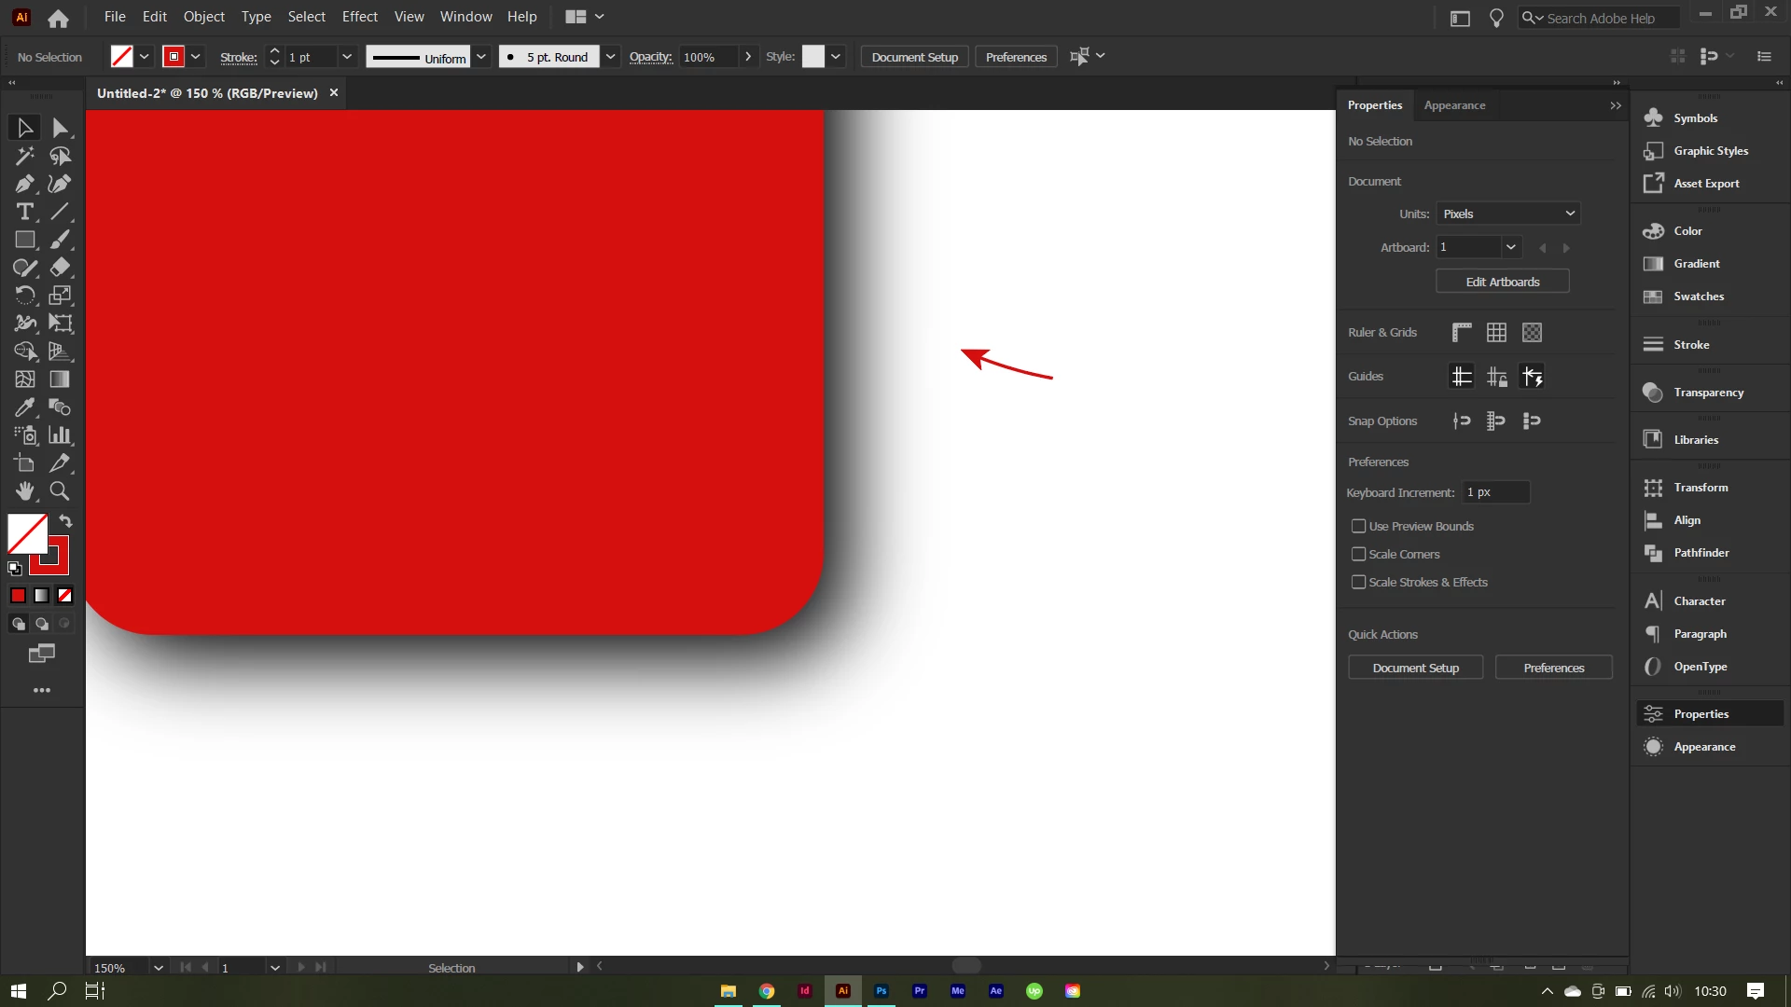Viewport: 1791px width, 1007px height.
Task: Enable Use Preview Bounds checkbox
Action: click(x=1359, y=527)
